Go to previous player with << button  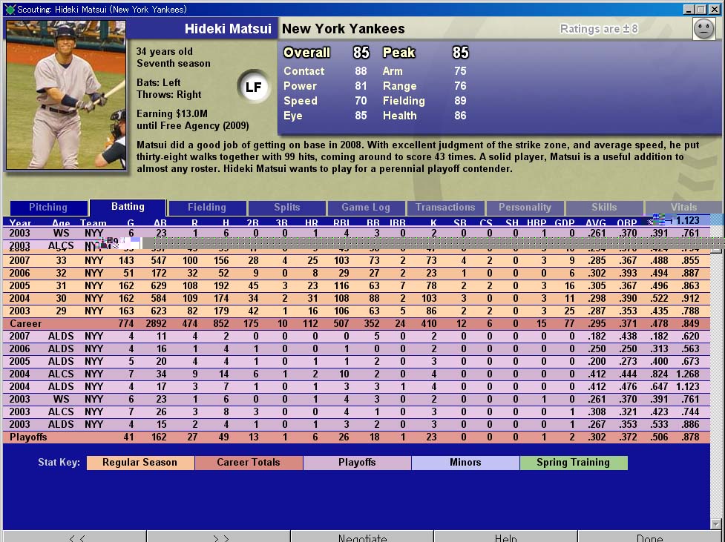[x=76, y=537]
